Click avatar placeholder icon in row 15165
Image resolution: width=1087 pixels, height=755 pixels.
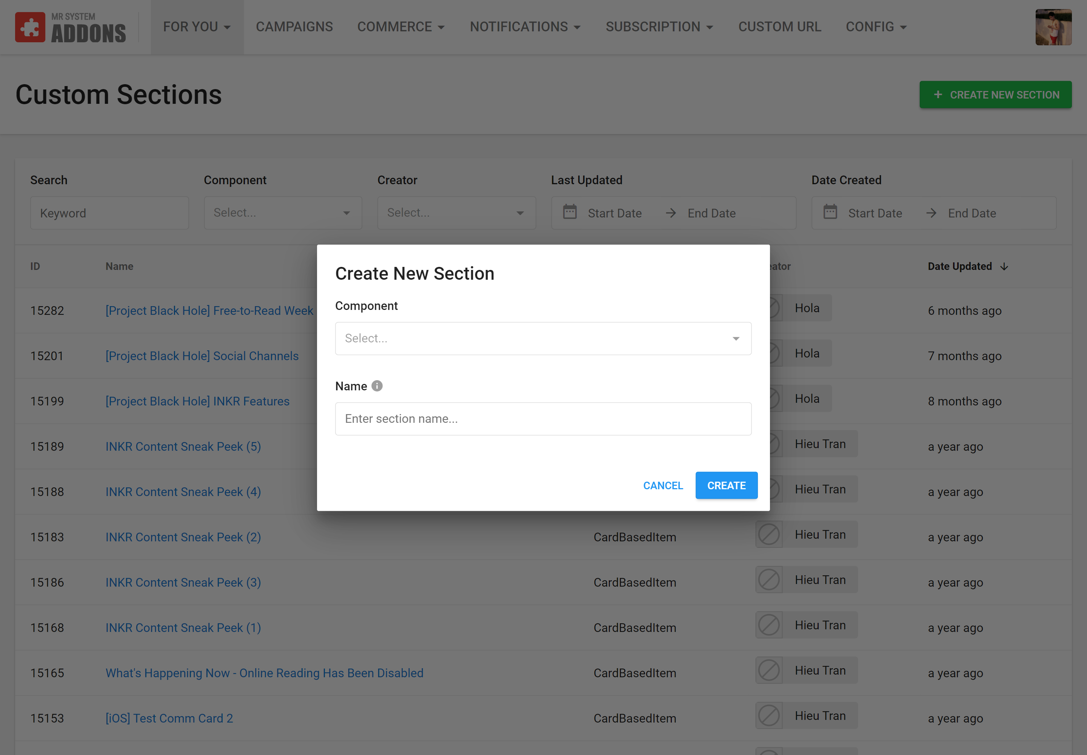click(x=769, y=670)
